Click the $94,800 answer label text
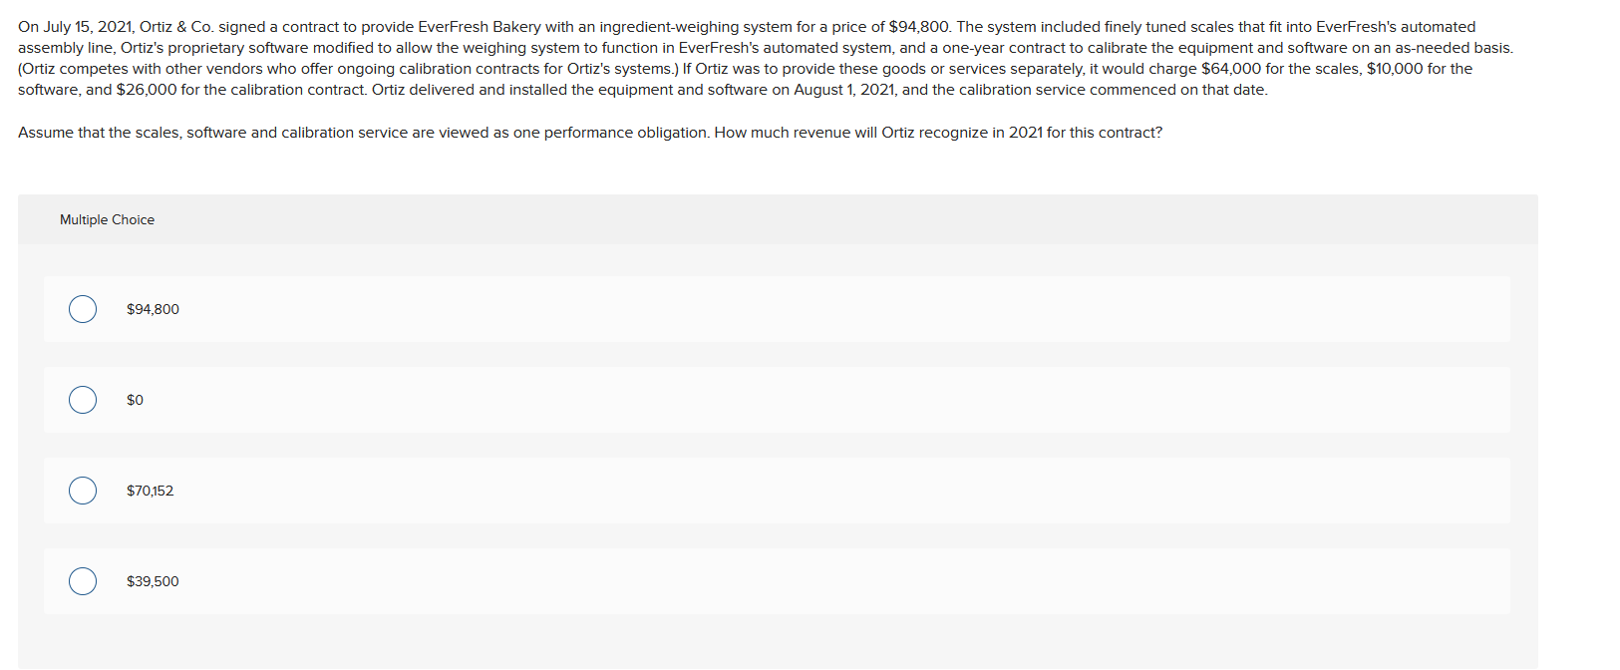Image resolution: width=1620 pixels, height=670 pixels. [153, 309]
